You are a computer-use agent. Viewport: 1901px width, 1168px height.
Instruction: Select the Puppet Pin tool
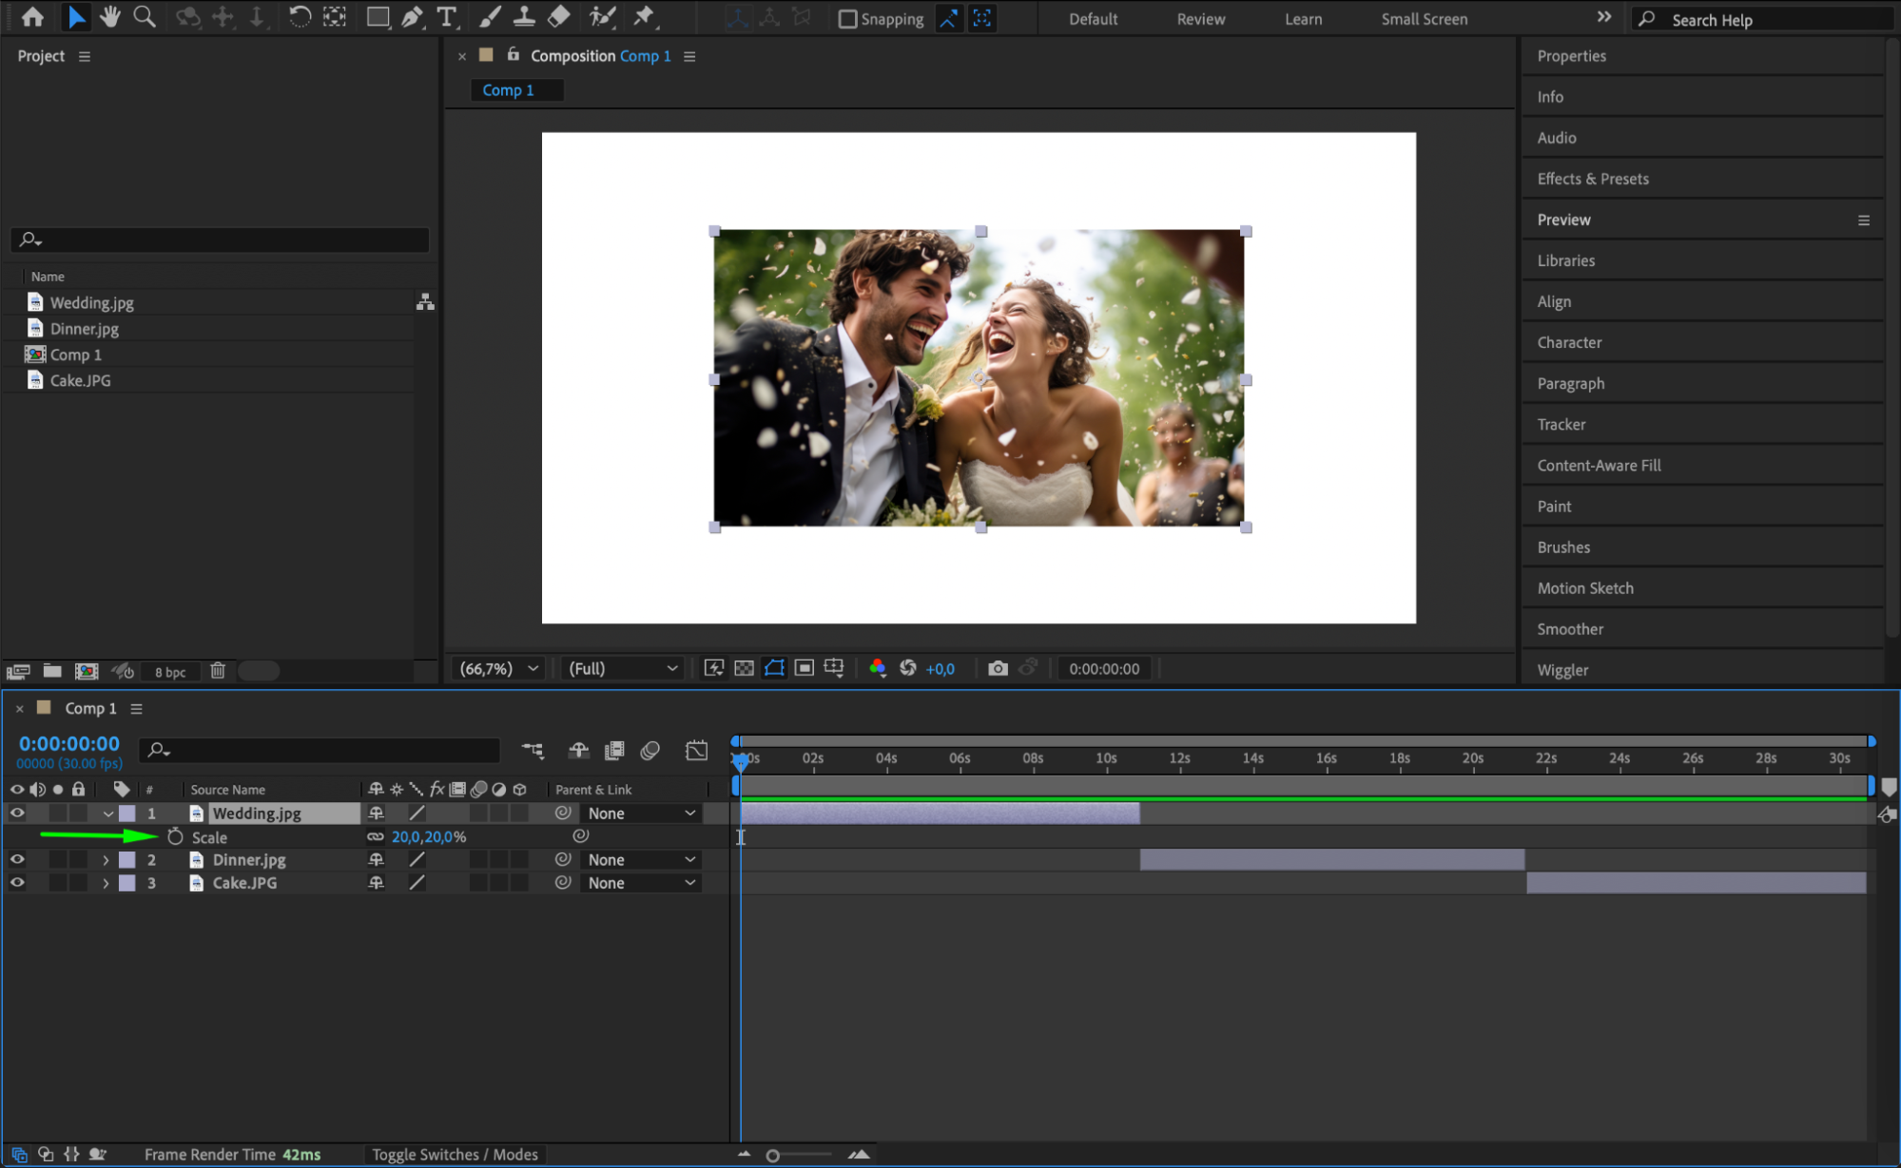(x=645, y=17)
